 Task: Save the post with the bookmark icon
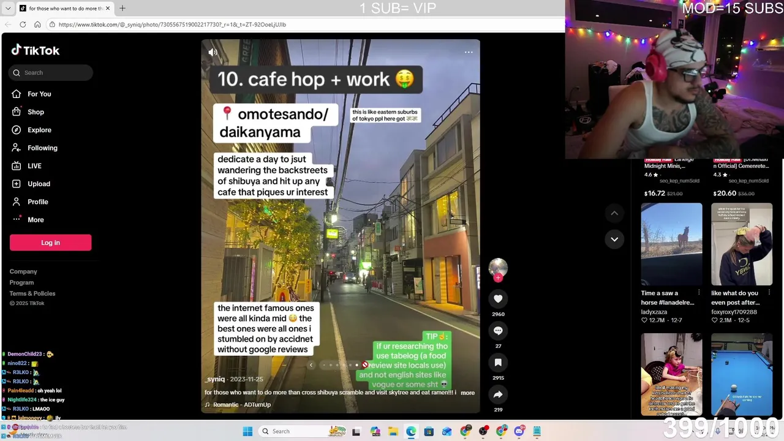click(498, 363)
